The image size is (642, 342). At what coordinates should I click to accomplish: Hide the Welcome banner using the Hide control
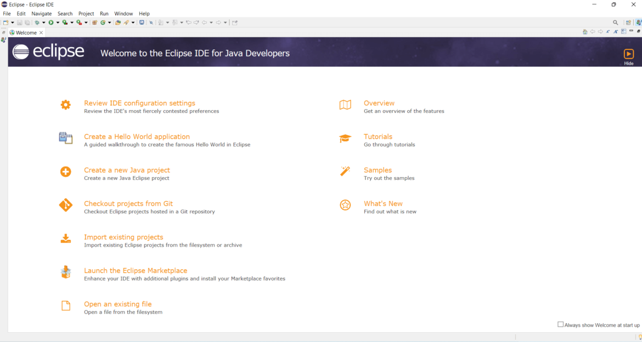pyautogui.click(x=628, y=55)
